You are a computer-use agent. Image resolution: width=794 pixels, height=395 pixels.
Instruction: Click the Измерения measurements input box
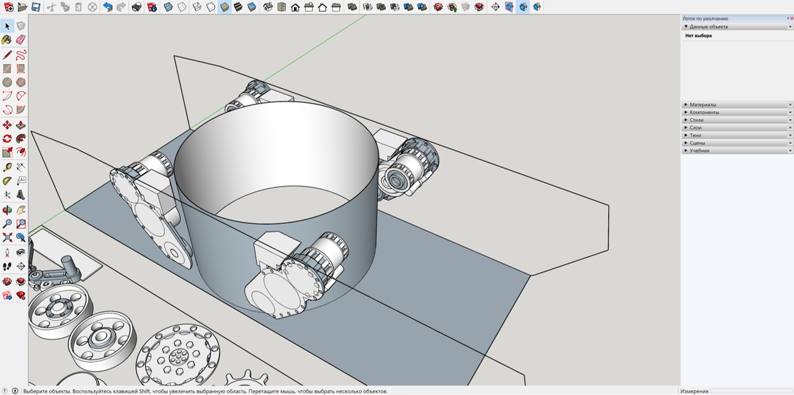coord(751,391)
